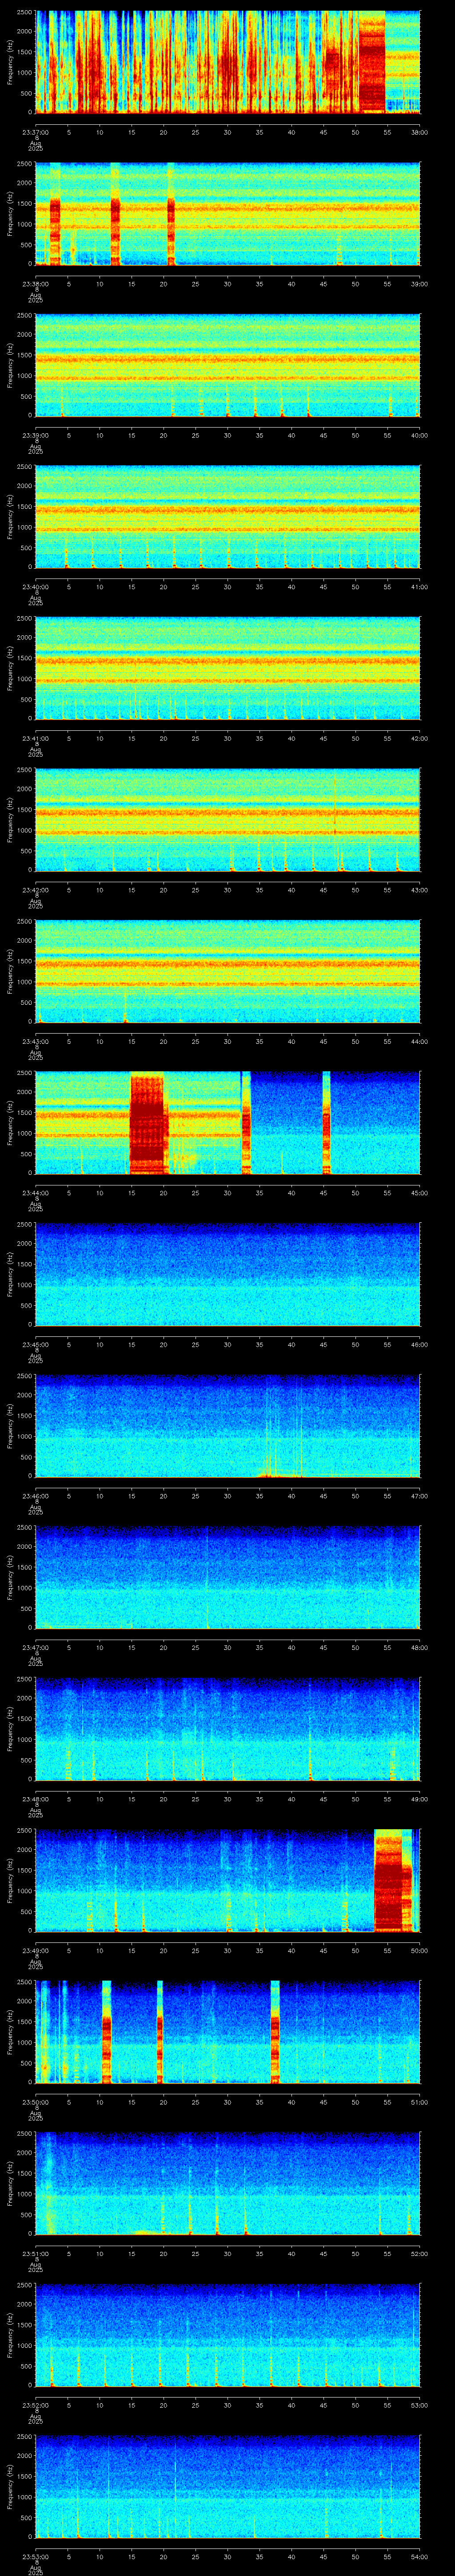
Task: Click the 54:00 end label of last spectrogram
Action: (419, 2556)
